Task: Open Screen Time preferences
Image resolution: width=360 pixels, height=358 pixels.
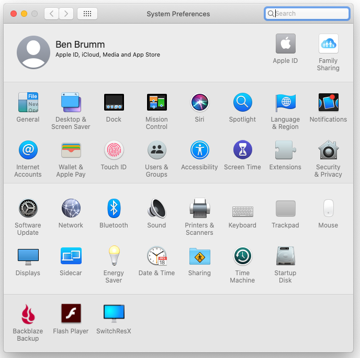Action: click(x=242, y=150)
